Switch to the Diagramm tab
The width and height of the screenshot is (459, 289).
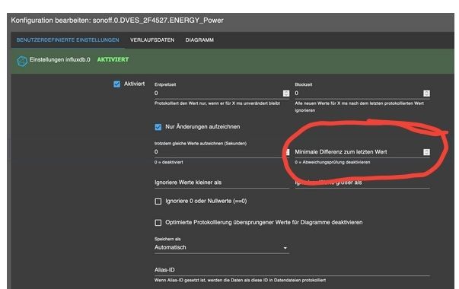coord(199,40)
